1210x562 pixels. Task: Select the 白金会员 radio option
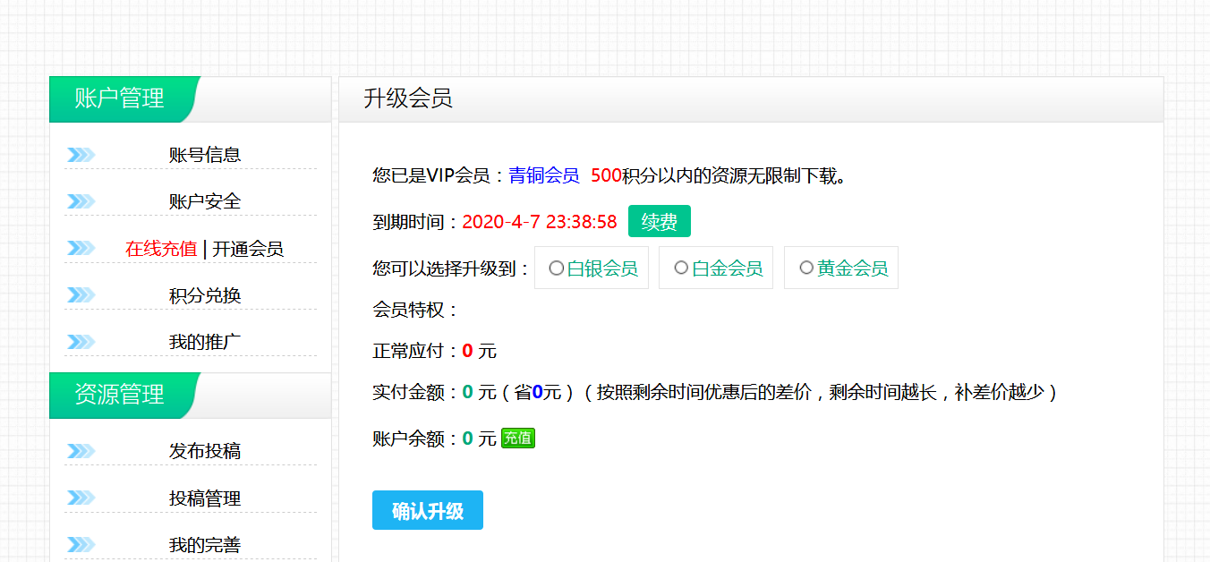pyautogui.click(x=681, y=268)
